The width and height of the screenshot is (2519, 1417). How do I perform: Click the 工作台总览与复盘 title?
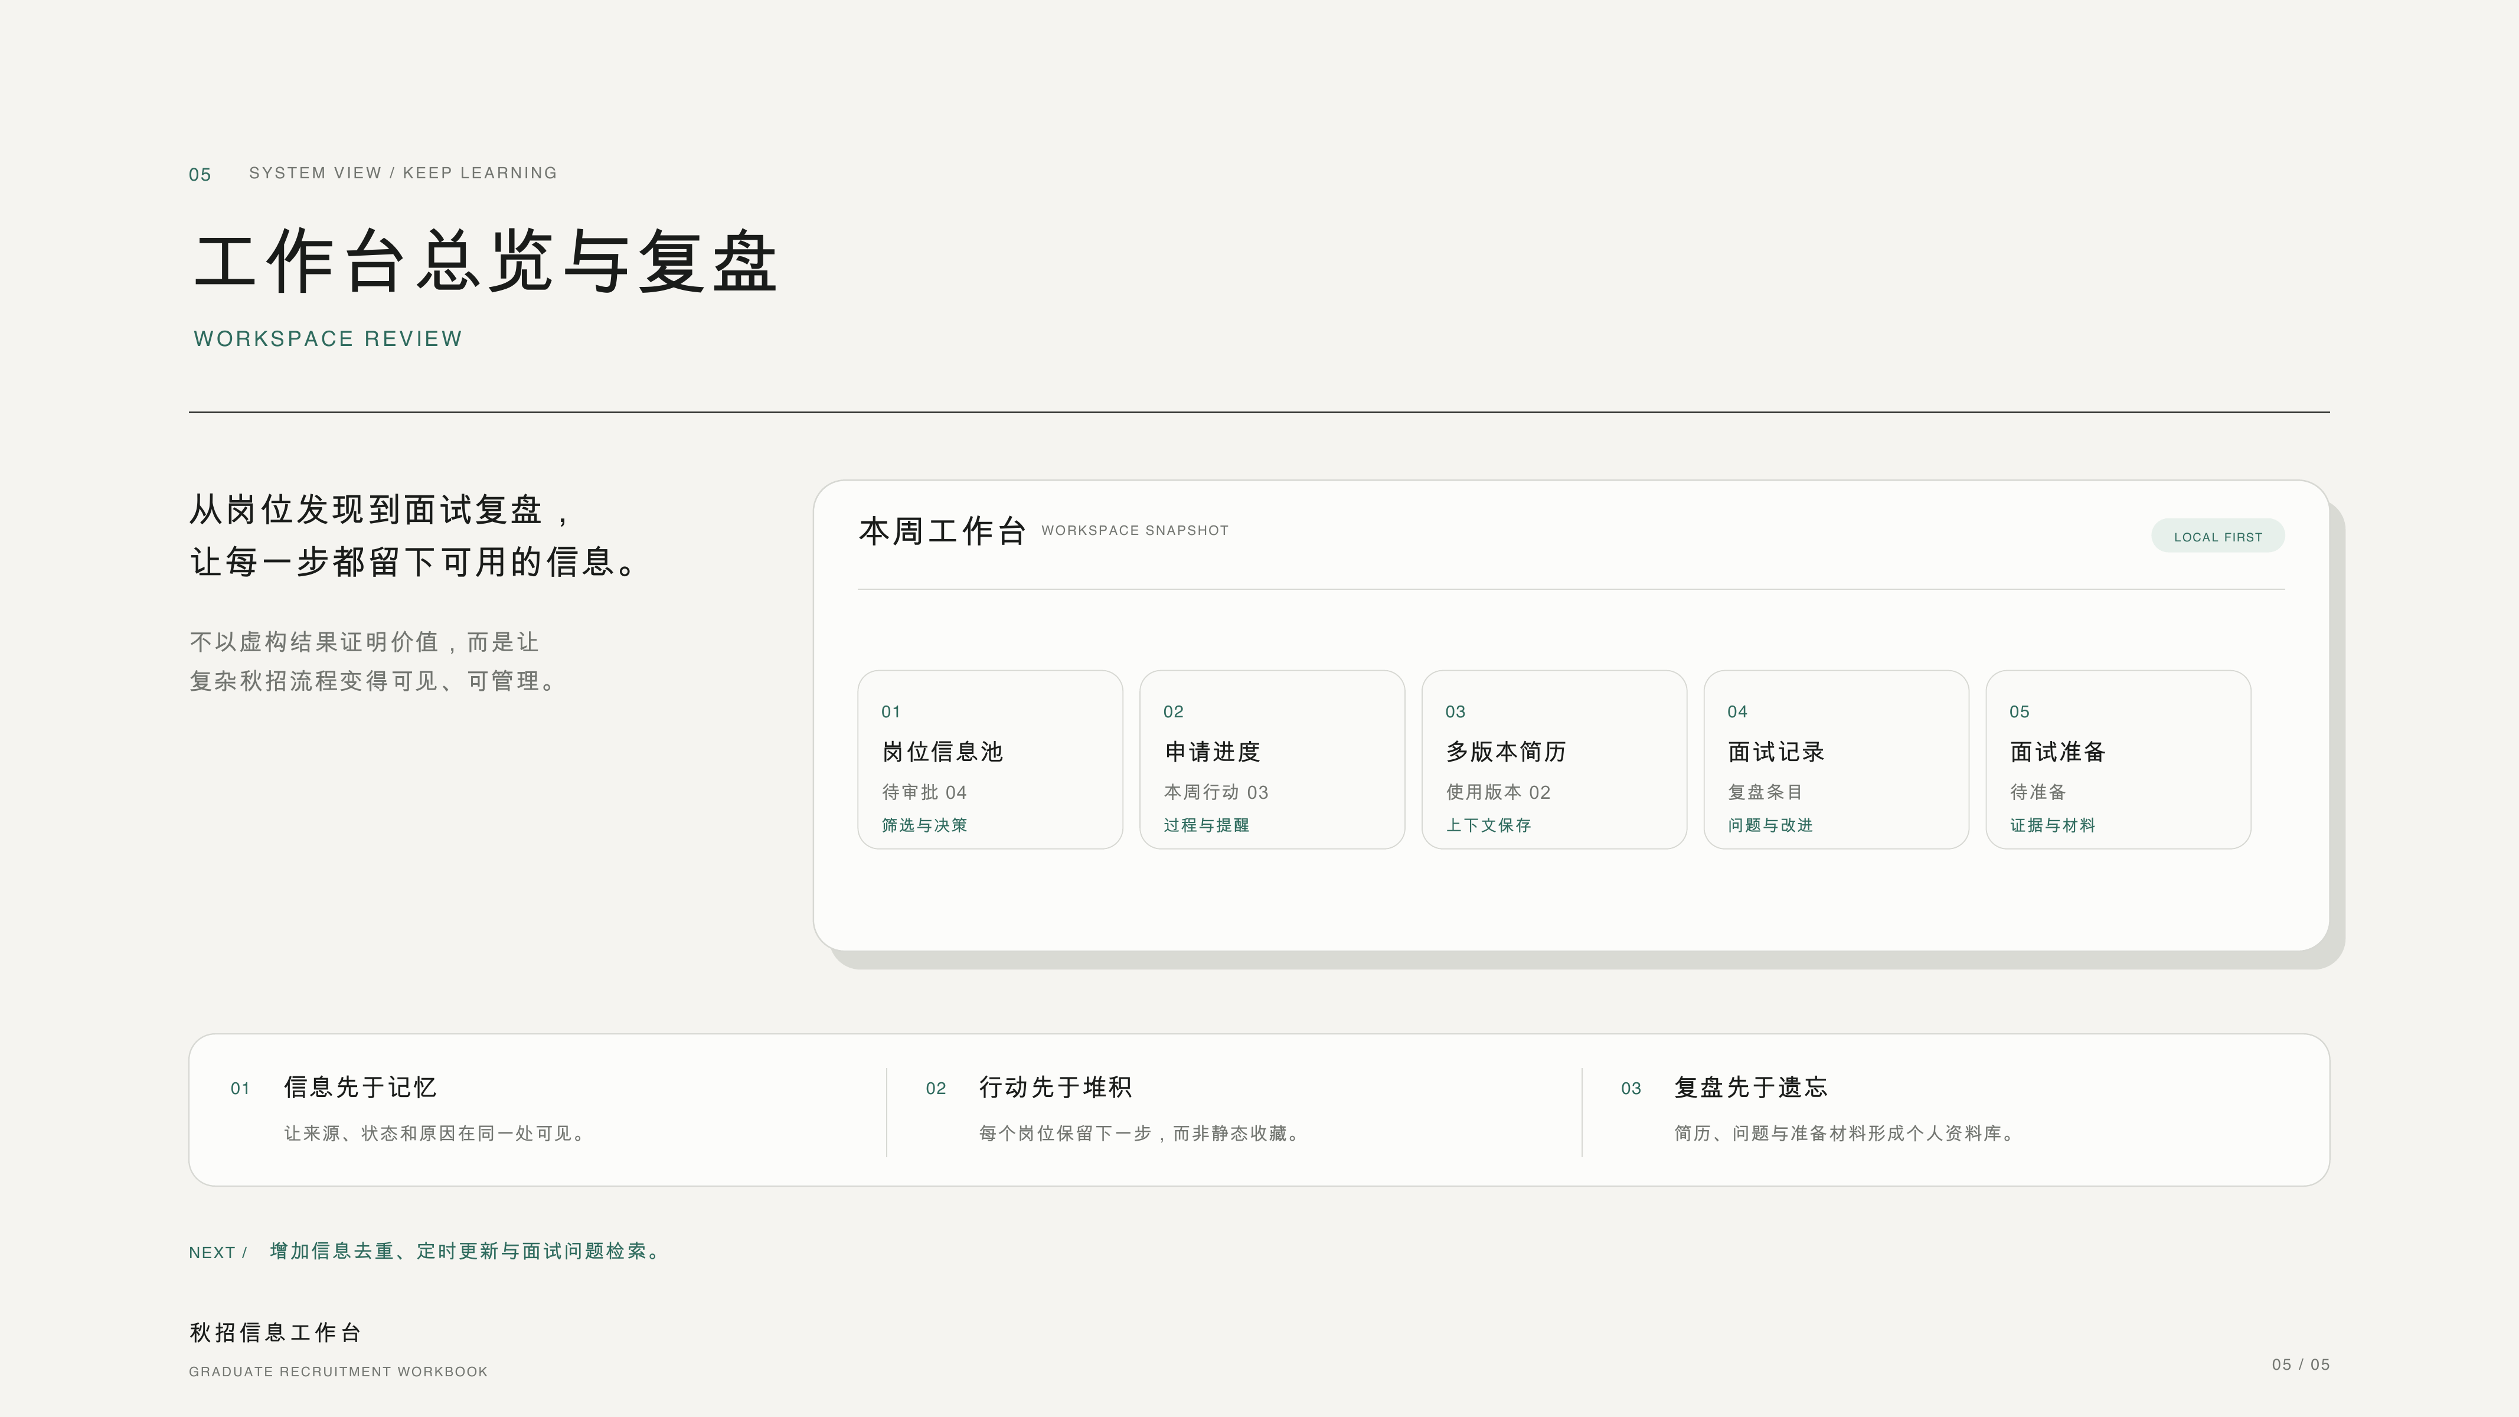[x=485, y=262]
